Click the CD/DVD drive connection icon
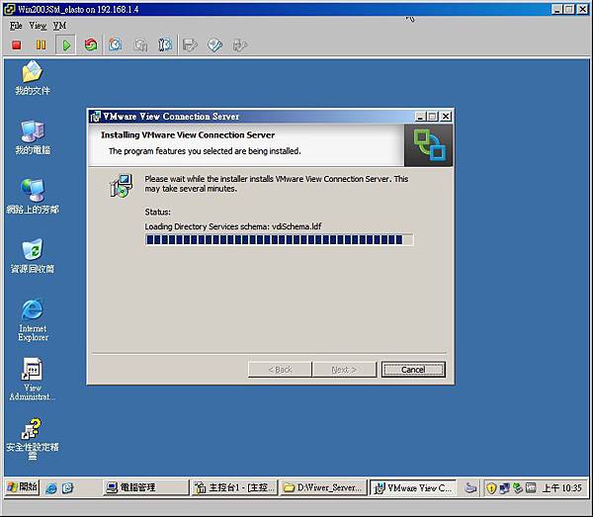 click(x=214, y=45)
